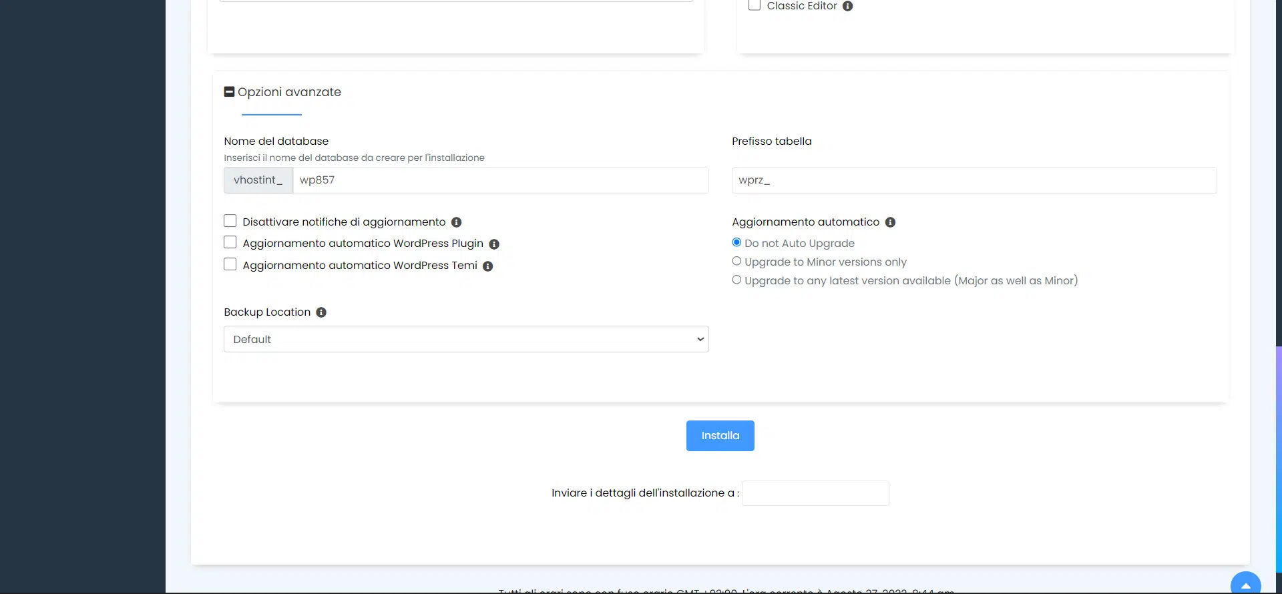Viewport: 1282px width, 594px height.
Task: Click info icon for WordPress Temi auto update
Action: click(x=487, y=266)
